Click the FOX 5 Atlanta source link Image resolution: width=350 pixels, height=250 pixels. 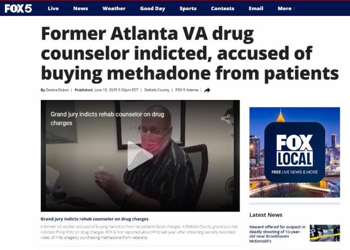coord(187,90)
